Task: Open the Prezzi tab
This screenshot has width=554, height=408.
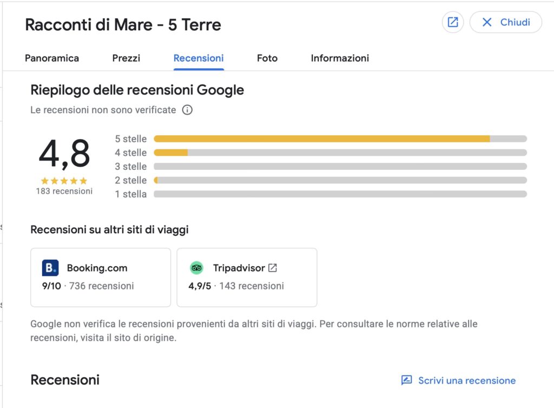Action: (x=126, y=58)
